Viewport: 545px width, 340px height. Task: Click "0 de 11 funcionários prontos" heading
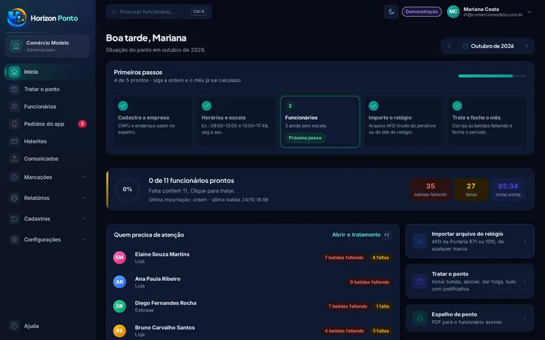click(x=191, y=181)
